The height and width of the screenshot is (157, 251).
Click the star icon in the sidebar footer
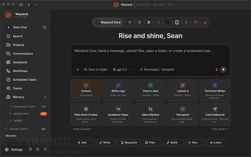click(45, 149)
